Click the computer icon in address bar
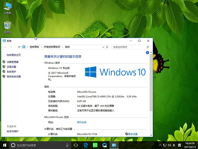The image size is (198, 149). coord(24,47)
